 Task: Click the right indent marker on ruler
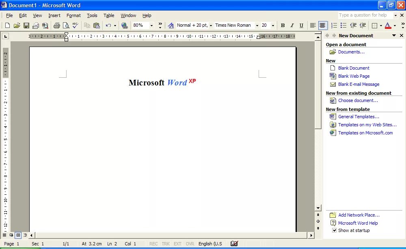coord(258,37)
